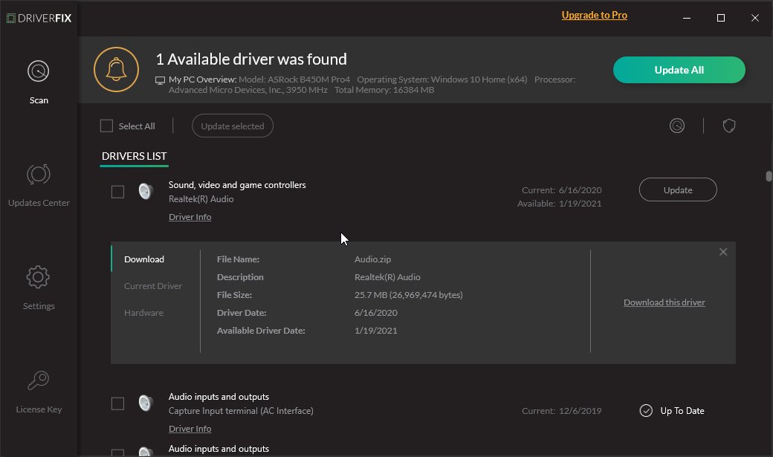Minimize the DriverFix window
This screenshot has width=773, height=457.
686,18
